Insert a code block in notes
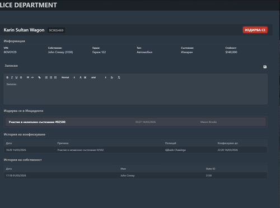Image resolution: width=280 pixels, height=208 pixels. pos(32,77)
